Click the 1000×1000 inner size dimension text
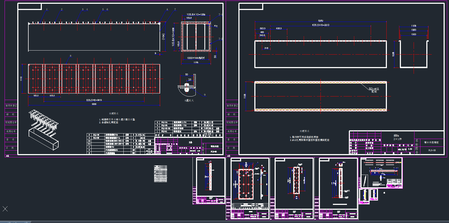449x223 pixels. [x=196, y=58]
